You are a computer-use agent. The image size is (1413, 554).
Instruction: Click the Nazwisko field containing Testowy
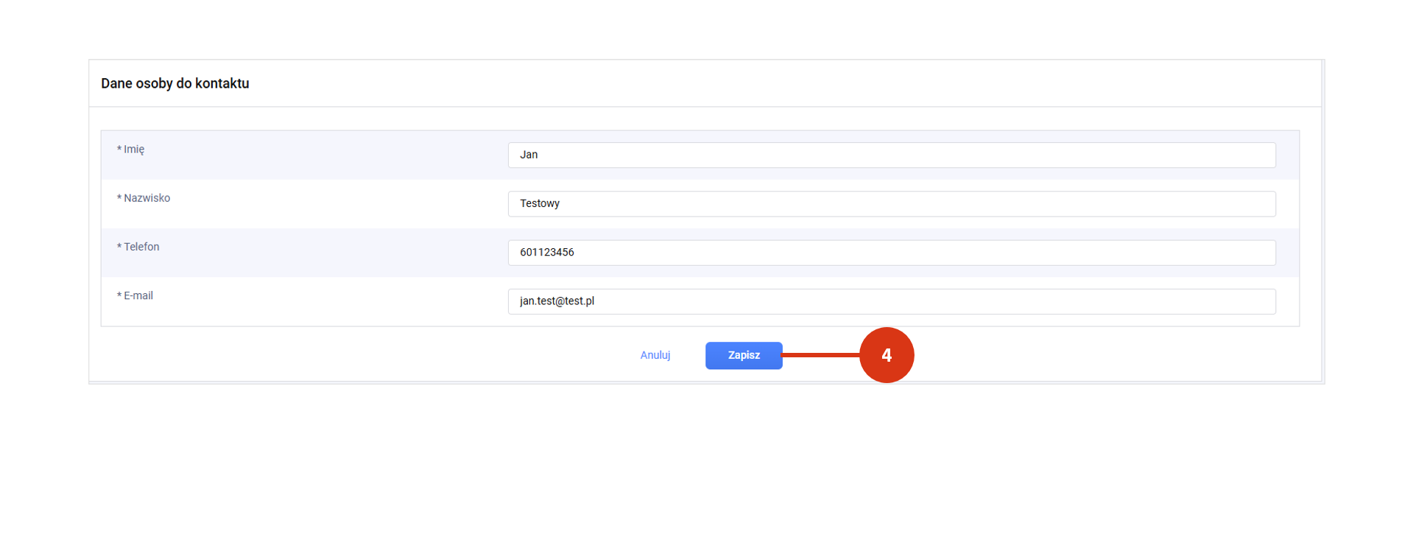pos(891,204)
